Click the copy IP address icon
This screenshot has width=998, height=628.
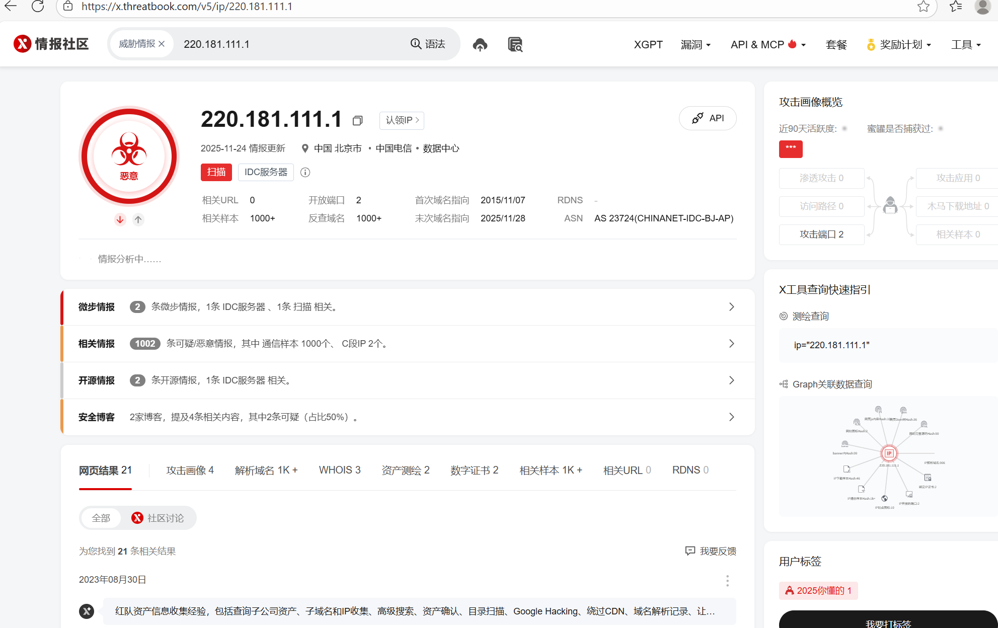(x=357, y=120)
